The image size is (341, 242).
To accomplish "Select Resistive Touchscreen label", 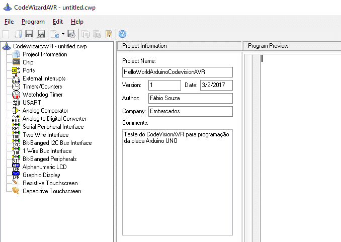I will pos(50,183).
